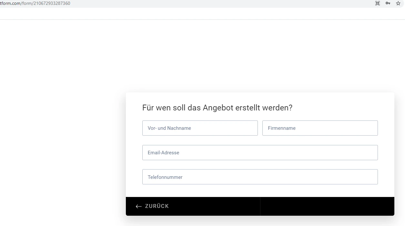Screen dimensions: 405x226
Task: Click blank white page area left of form
Action: click(61, 129)
